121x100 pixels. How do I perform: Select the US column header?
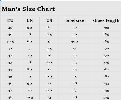tap(49, 20)
